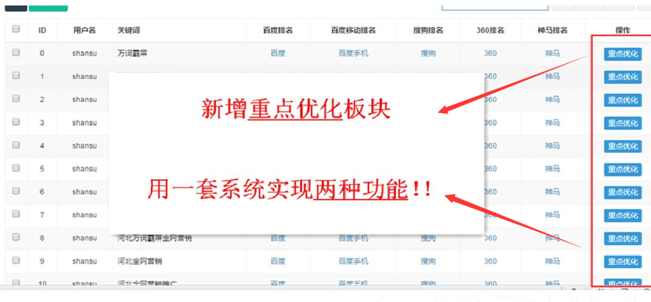Tick the select-all checkbox in table header
Image resolution: width=651 pixels, height=302 pixels.
pos(16,29)
